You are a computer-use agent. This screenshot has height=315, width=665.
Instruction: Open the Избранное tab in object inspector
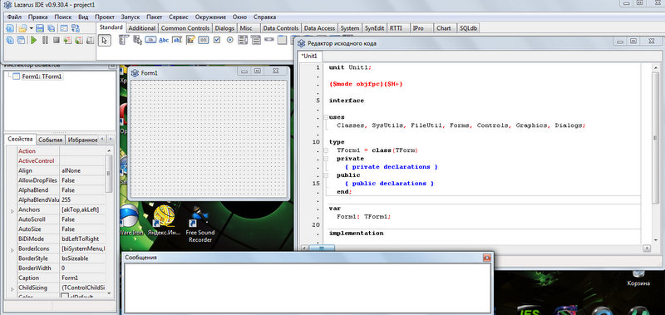(81, 140)
